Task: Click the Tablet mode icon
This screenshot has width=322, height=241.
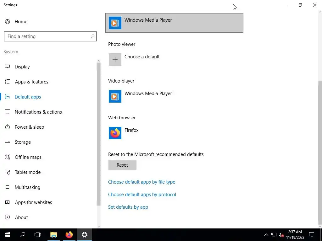Action: (8, 172)
